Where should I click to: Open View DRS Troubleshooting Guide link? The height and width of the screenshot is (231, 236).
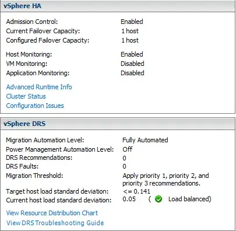pos(55,223)
